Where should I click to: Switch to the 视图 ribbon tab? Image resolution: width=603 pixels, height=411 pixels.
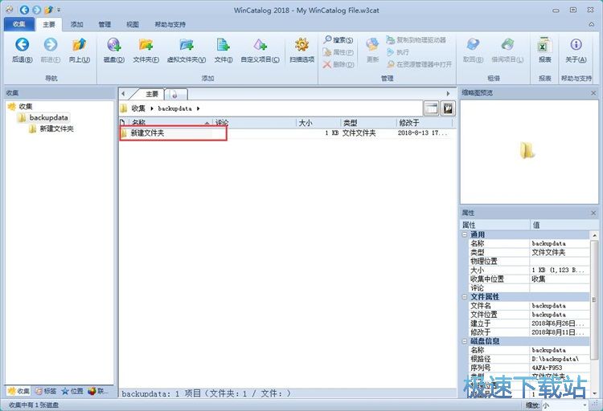pyautogui.click(x=133, y=24)
